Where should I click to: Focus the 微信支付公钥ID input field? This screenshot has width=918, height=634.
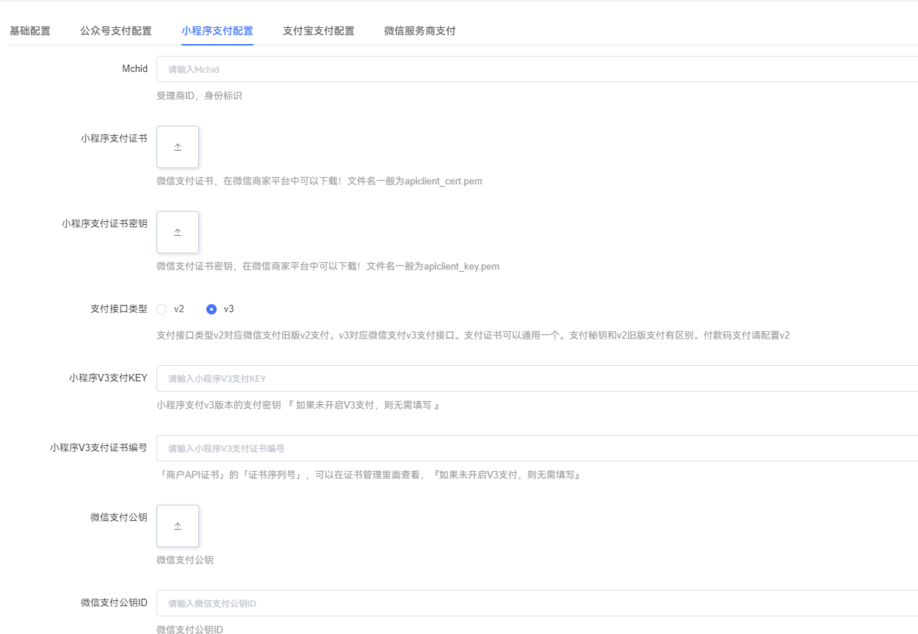(x=537, y=603)
